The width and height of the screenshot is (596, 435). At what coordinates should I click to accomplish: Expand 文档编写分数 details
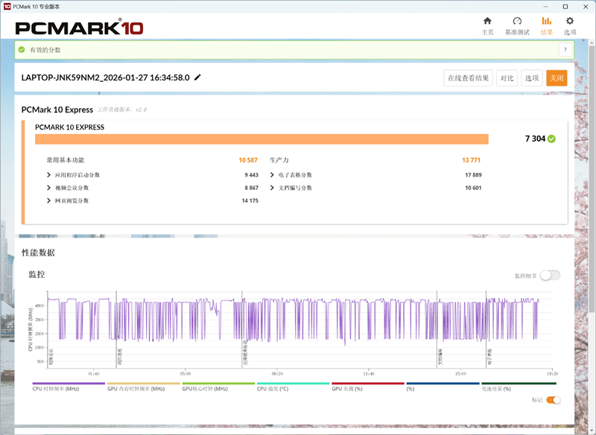[273, 188]
